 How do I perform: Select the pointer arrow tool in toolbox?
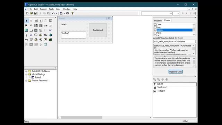coord(26,21)
